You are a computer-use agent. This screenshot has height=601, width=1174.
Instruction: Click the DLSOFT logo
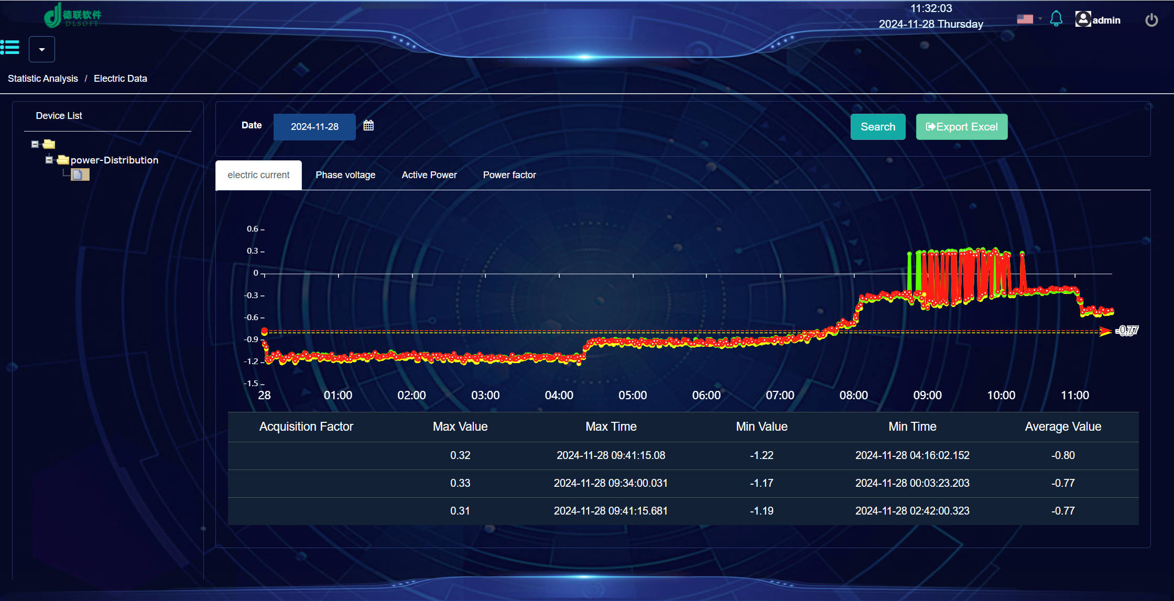(72, 15)
